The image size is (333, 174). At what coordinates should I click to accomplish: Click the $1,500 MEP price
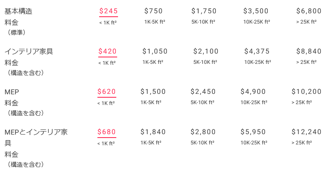(153, 92)
